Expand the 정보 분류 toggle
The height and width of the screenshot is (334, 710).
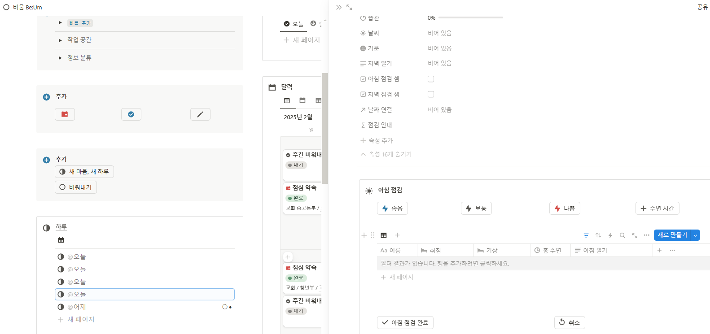(x=60, y=58)
